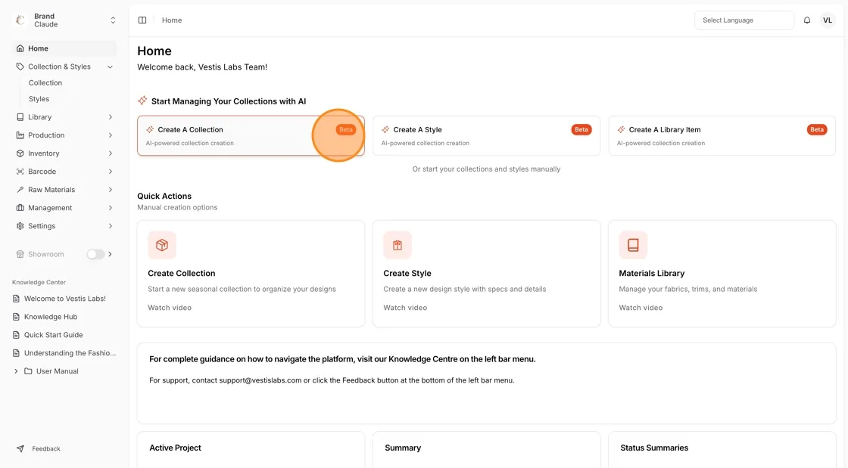This screenshot has width=848, height=468.
Task: Expand the Production menu chevron
Action: coord(110,135)
